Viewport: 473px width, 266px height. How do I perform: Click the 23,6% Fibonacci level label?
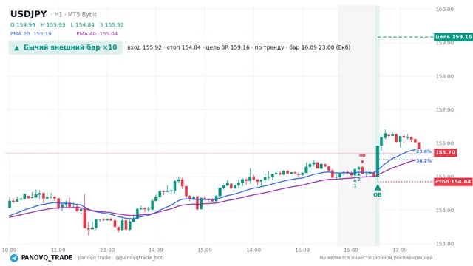423,151
